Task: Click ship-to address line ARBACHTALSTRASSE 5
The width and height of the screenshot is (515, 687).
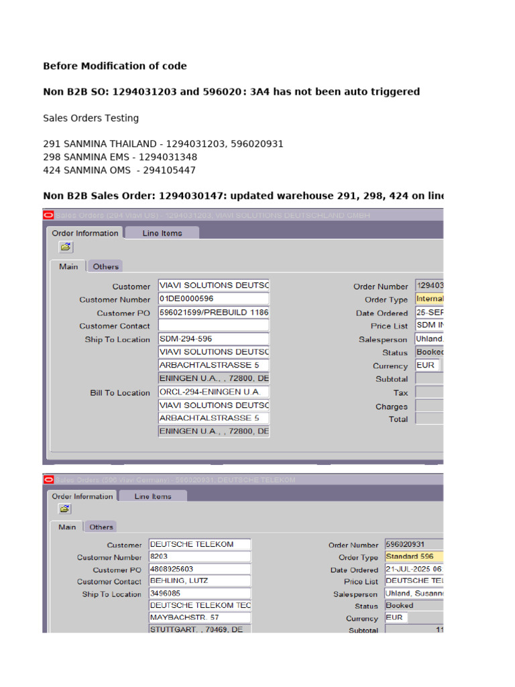Action: click(x=214, y=365)
